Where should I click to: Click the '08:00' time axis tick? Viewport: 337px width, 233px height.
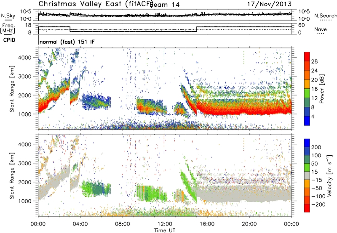pyautogui.click(x=123, y=224)
